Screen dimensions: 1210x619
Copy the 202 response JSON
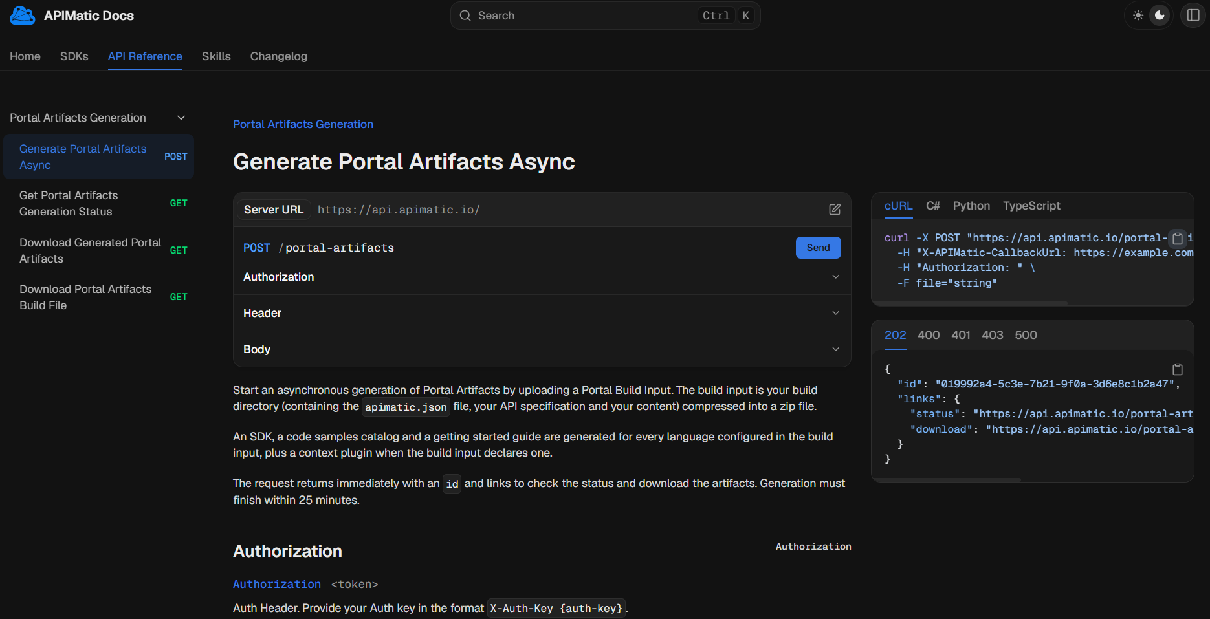[1178, 369]
